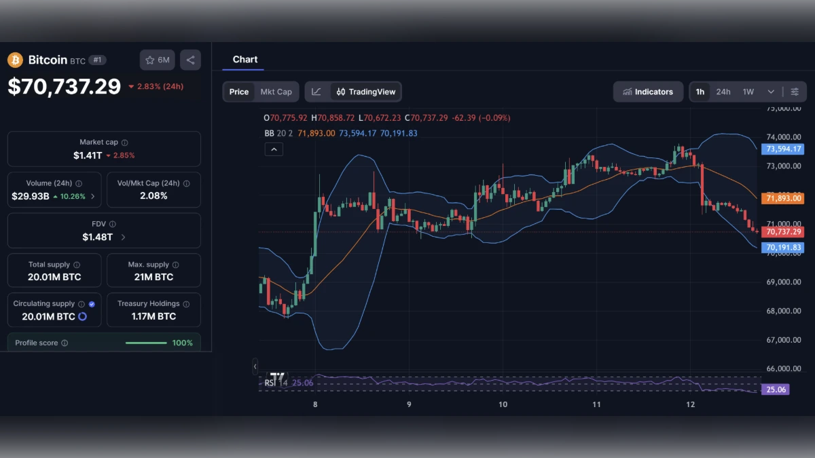Image resolution: width=815 pixels, height=458 pixels.
Task: Open chart display settings via sliders icon
Action: point(796,91)
